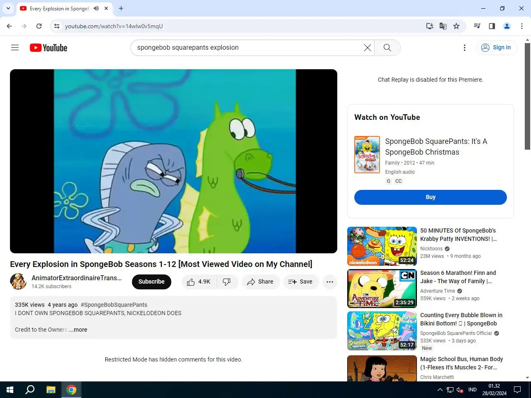
Task: Subscribe to AnimatorExtraordinaireTrans channel
Action: [151, 282]
